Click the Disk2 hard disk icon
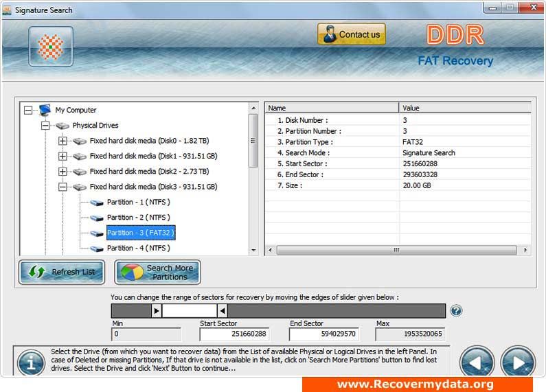The height and width of the screenshot is (392, 546). click(80, 172)
